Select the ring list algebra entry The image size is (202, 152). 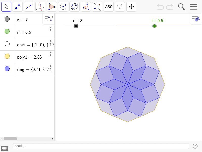point(35,69)
